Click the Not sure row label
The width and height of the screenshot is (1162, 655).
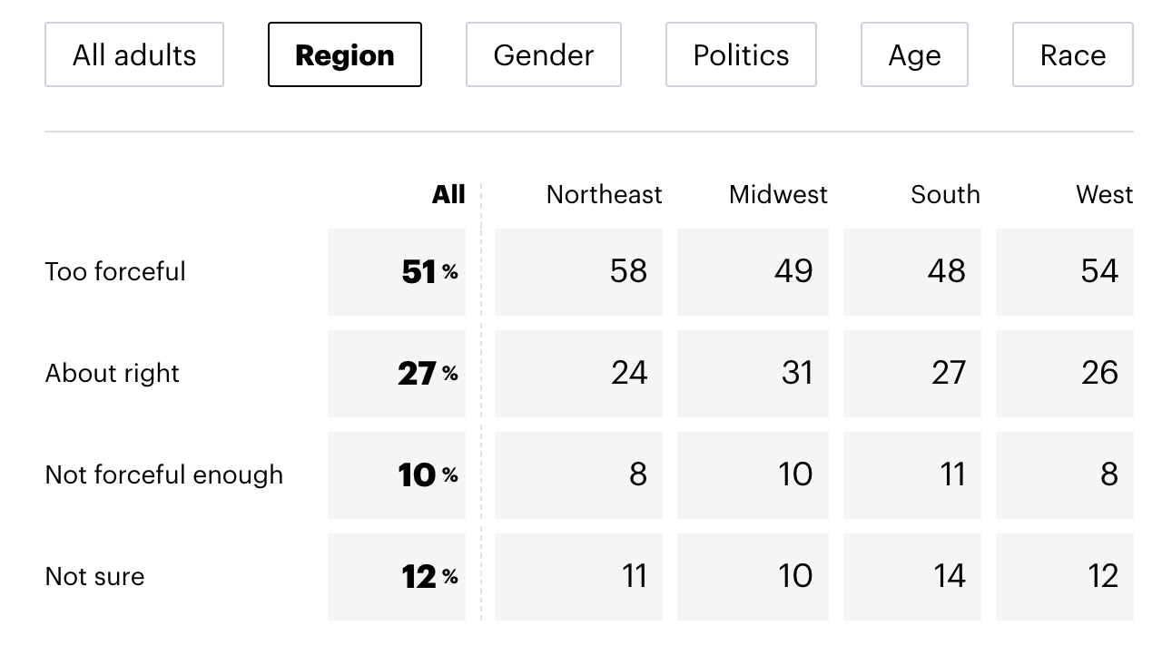95,577
